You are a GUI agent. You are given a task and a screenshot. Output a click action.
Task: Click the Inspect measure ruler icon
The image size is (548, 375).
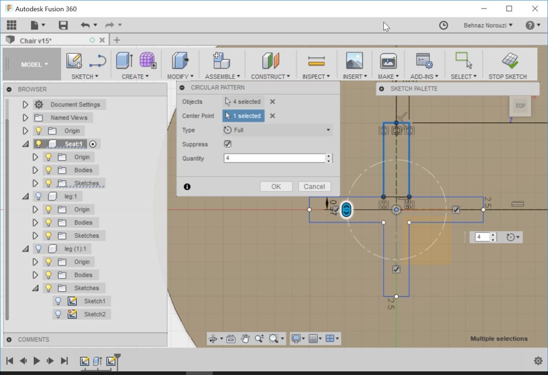316,61
